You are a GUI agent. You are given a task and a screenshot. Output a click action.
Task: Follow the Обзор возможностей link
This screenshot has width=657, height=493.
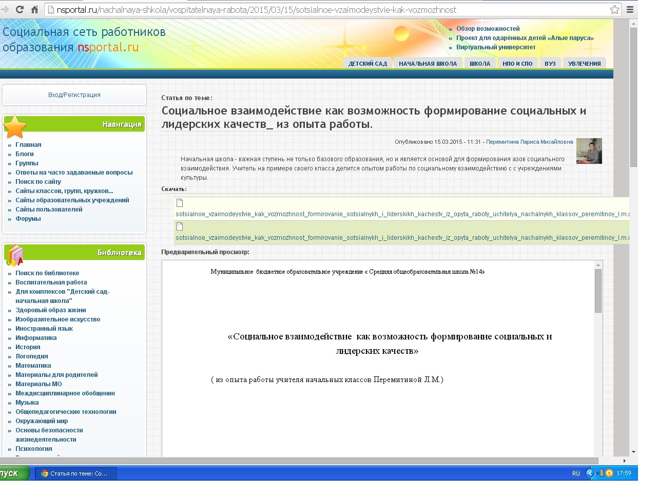coord(488,29)
